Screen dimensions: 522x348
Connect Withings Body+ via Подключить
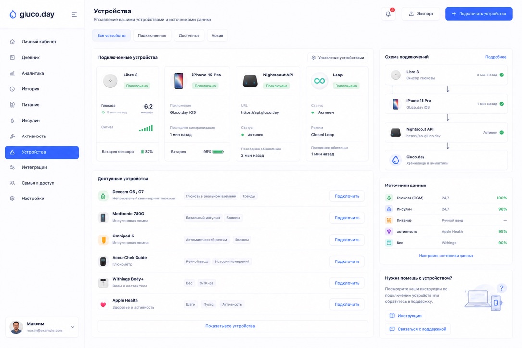coord(347,283)
